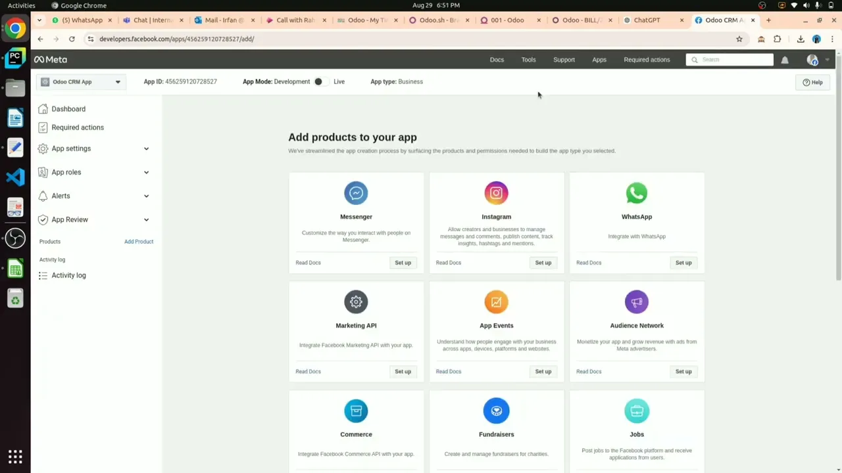Open PyCharm from the dock
Screen dimensions: 842x473
point(15,58)
